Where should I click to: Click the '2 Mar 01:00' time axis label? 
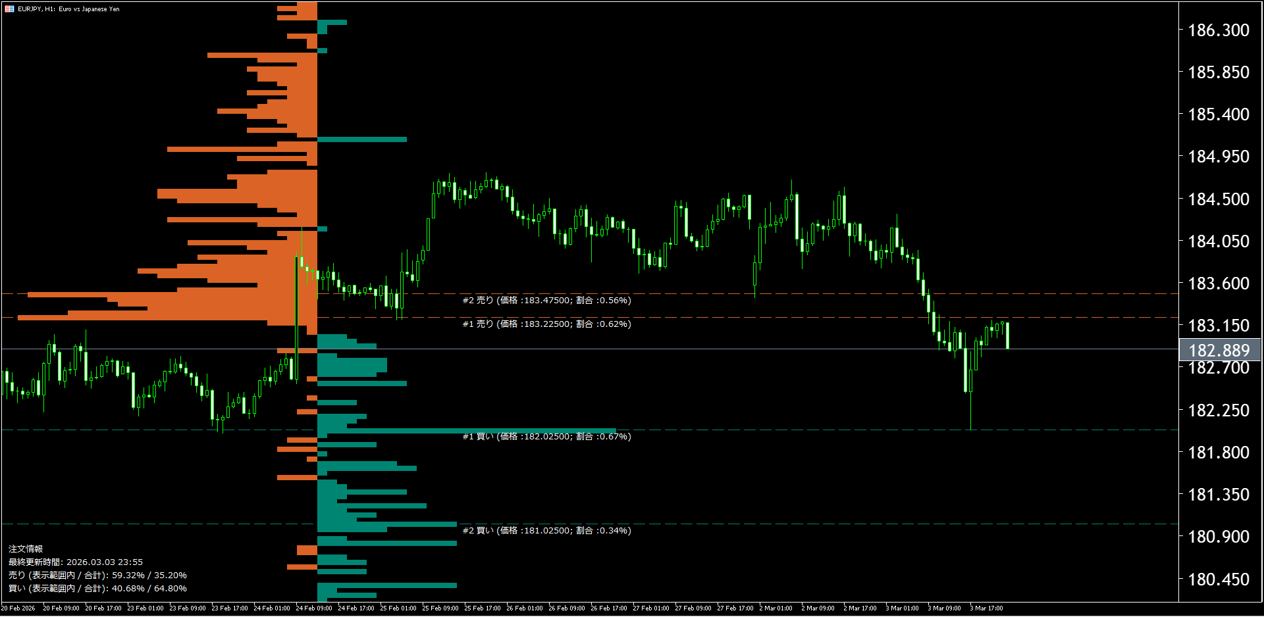click(x=776, y=608)
